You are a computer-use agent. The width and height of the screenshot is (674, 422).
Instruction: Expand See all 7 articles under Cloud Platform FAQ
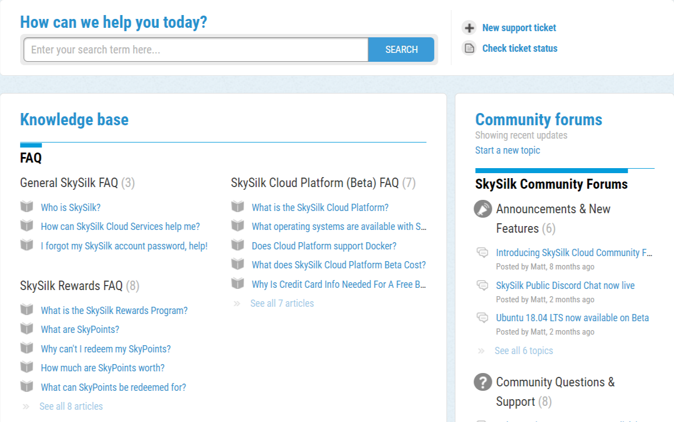coord(282,303)
